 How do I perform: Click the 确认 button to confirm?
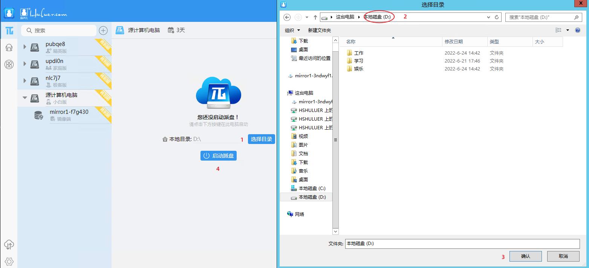click(525, 256)
